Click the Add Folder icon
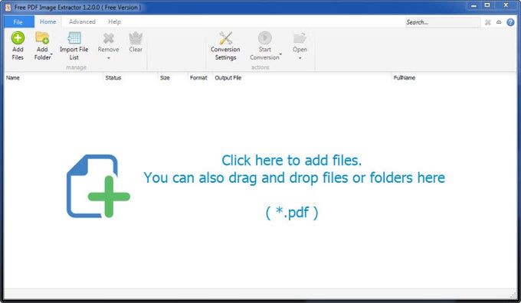Screen dimensions: 521x303 coord(42,37)
